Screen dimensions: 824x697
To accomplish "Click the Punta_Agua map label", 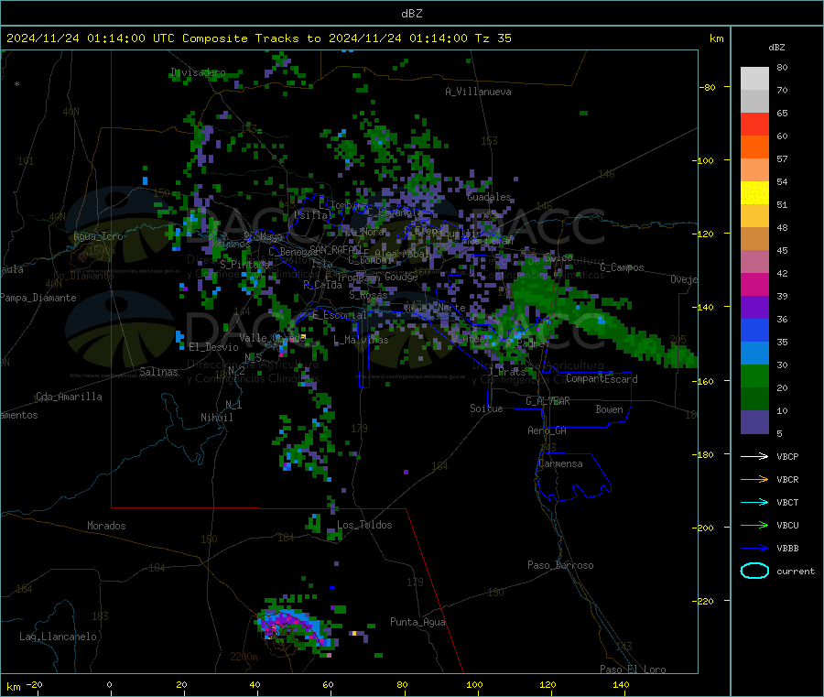I will 417,622.
